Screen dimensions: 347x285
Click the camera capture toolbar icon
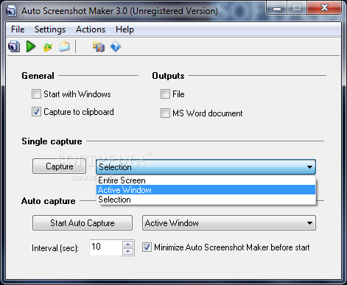tap(14, 46)
